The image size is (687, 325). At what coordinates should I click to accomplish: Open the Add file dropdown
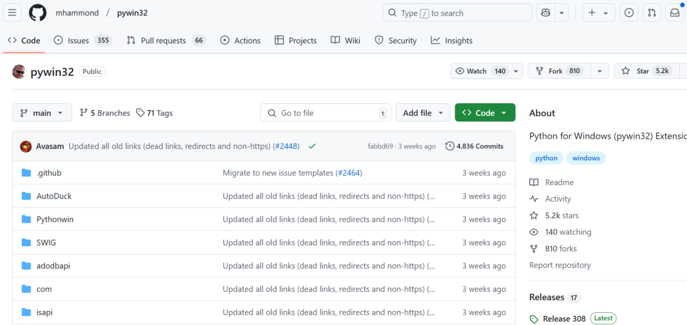click(x=422, y=113)
